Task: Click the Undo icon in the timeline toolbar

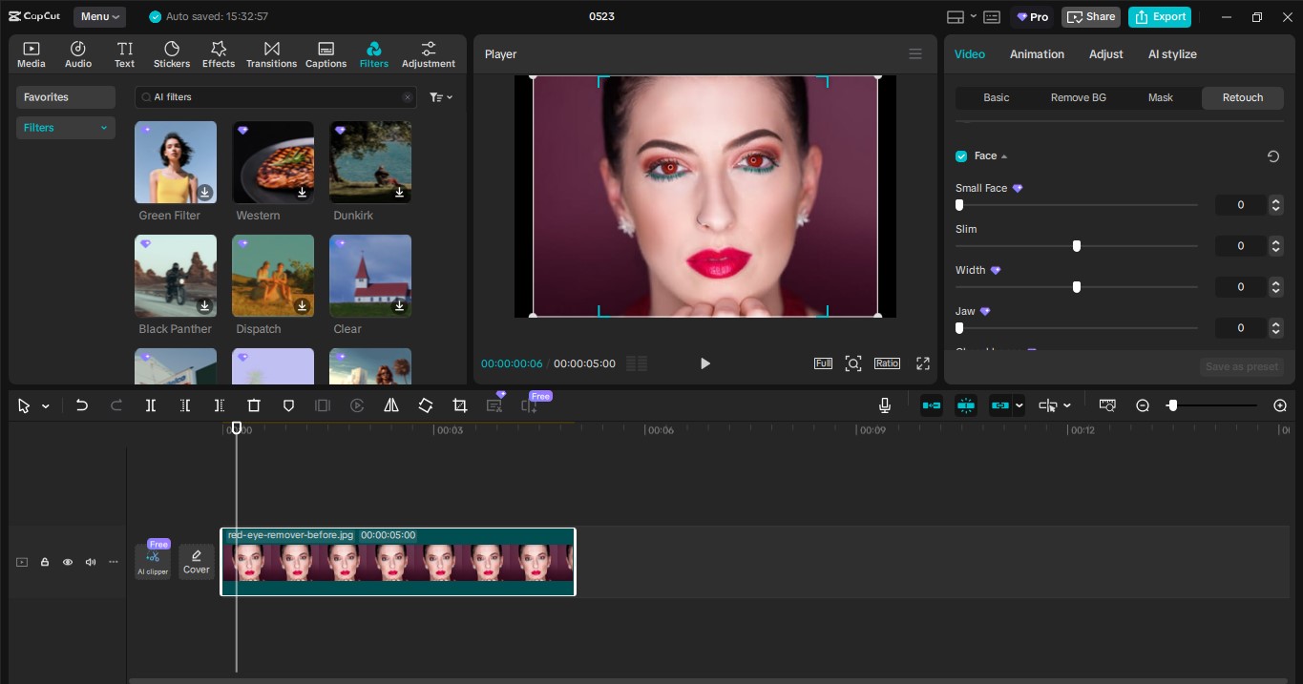Action: (82, 405)
